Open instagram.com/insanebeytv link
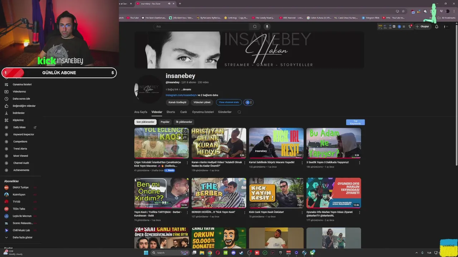Viewport: 458px width, 257px height. point(181,95)
